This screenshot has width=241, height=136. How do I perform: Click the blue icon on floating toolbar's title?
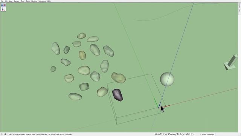pyautogui.click(x=2, y=5)
